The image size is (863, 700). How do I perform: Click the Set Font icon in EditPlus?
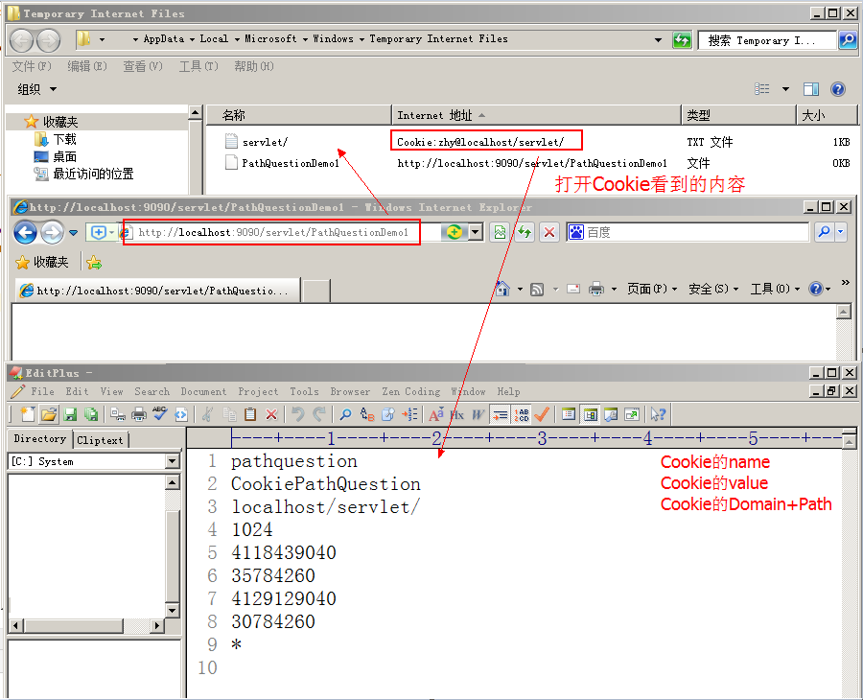click(x=436, y=414)
